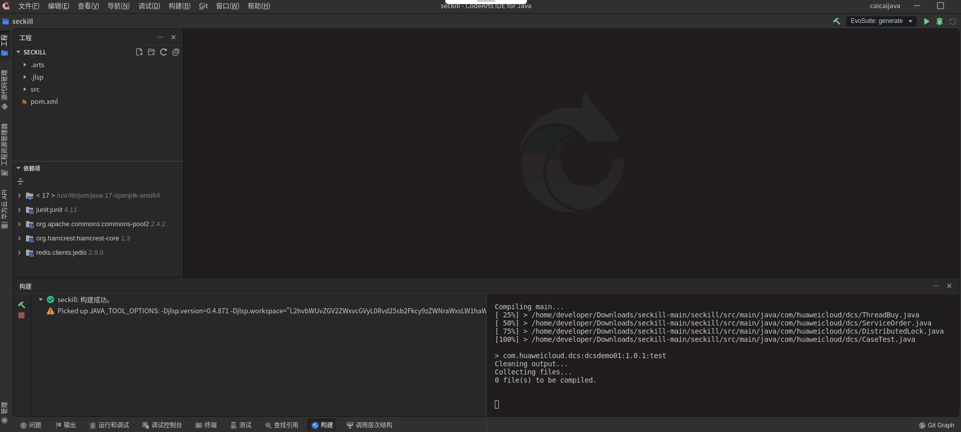Open the 华为云 API sidebar view
The image size is (961, 432).
[x=5, y=209]
